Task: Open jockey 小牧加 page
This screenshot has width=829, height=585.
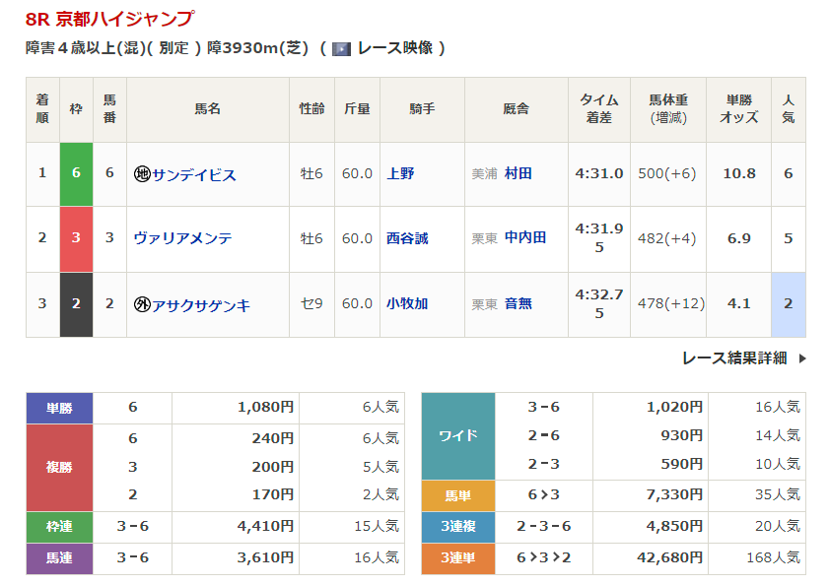Action: click(407, 303)
